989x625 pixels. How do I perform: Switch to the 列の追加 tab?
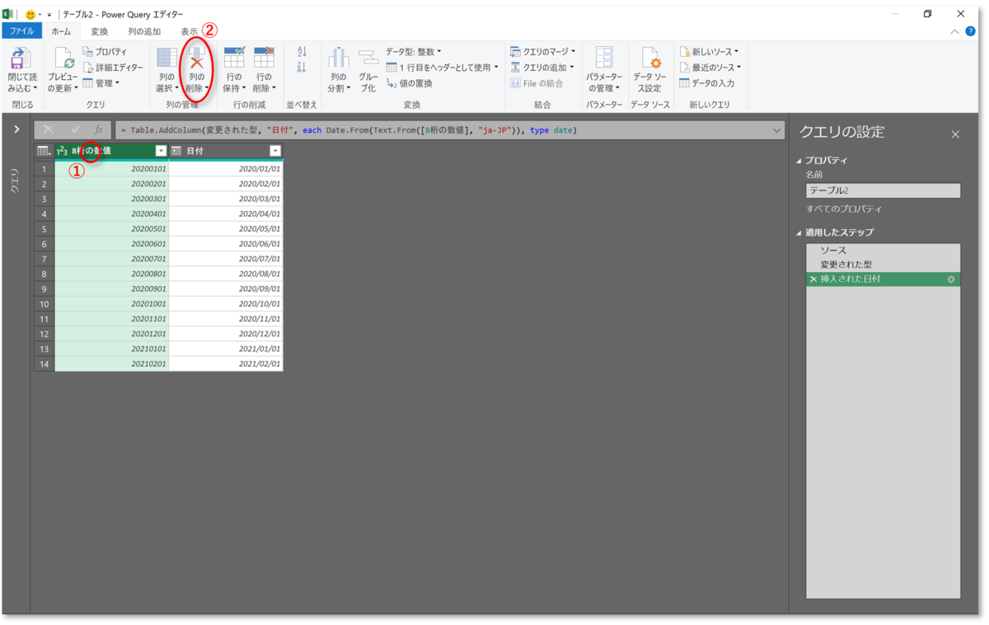point(144,31)
